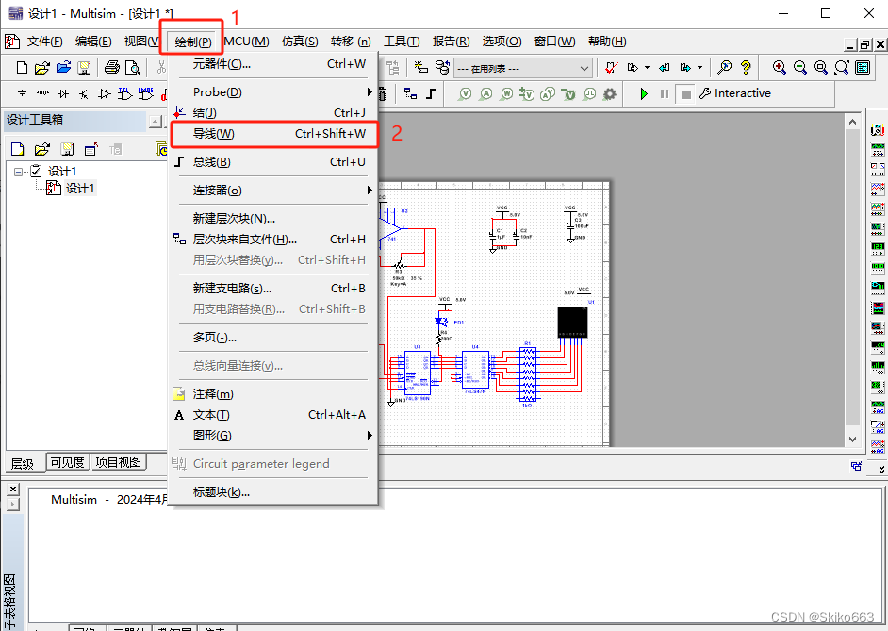Run the simulation with green play button
This screenshot has width=888, height=631.
pyautogui.click(x=643, y=93)
